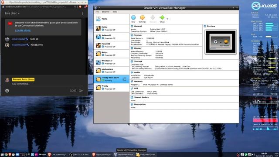Select the Trinity-Mini-2020 running VM
The image size is (279, 157).
click(x=112, y=79)
